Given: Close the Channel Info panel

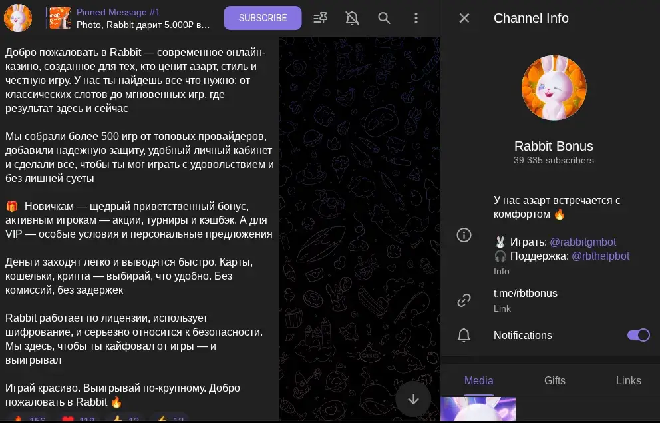Looking at the screenshot, I should pos(464,18).
